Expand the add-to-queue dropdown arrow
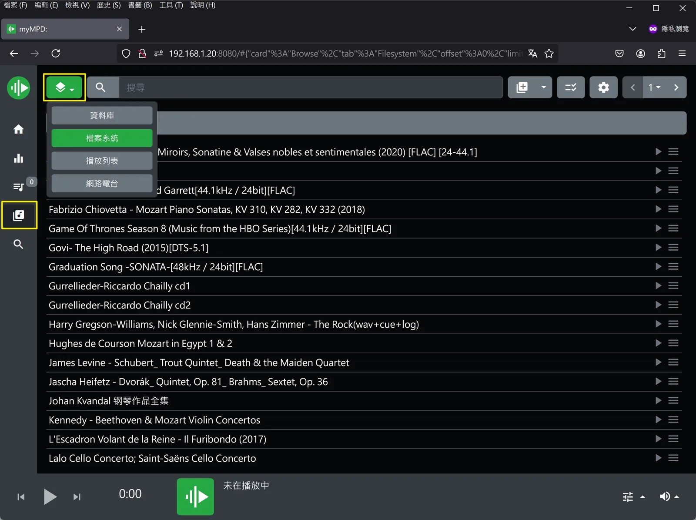Screen dimensions: 696x520 [544, 87]
